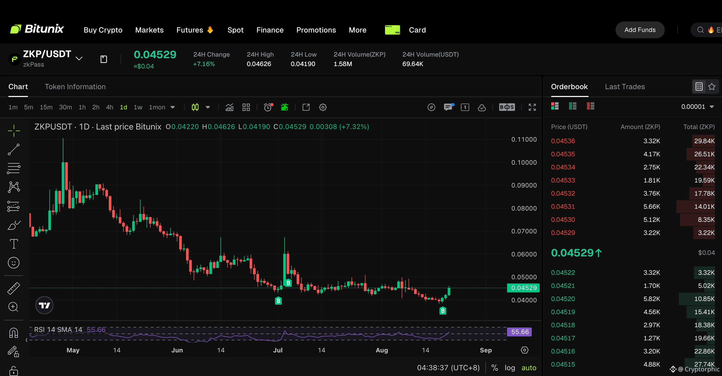722x376 pixels.
Task: Expand the 1mon timeframe dropdown arrow
Action: [x=173, y=107]
